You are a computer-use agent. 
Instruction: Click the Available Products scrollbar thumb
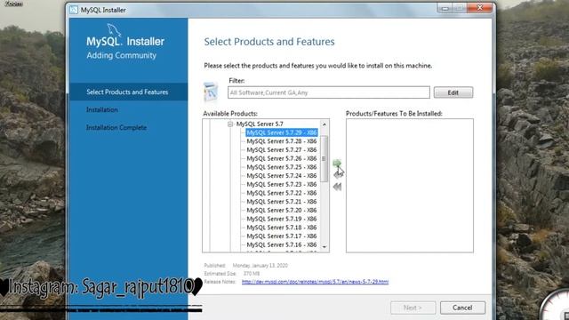click(x=324, y=158)
